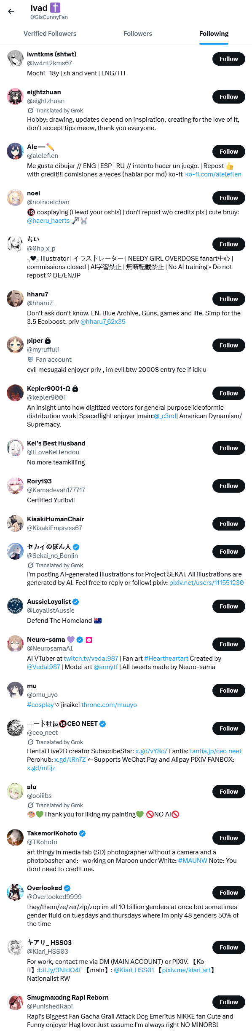The width and height of the screenshot is (252, 1035).
Task: Open the #MAUNW hashtag link
Action: tap(193, 861)
